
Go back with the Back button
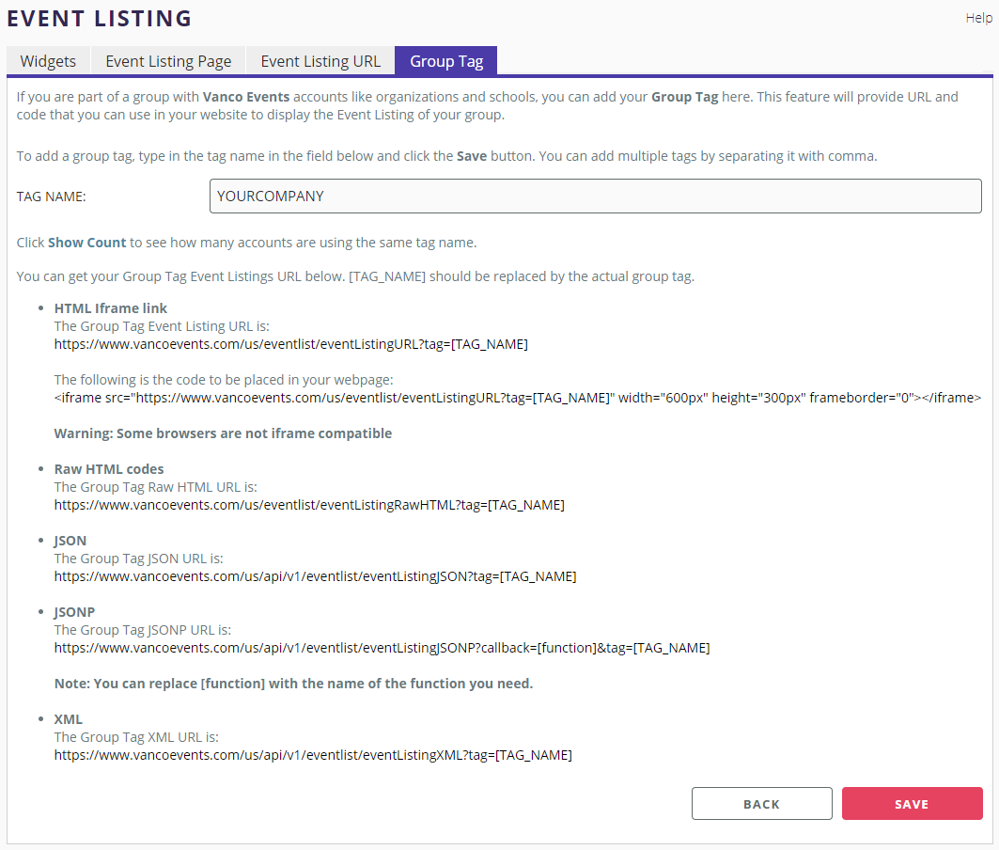(761, 803)
